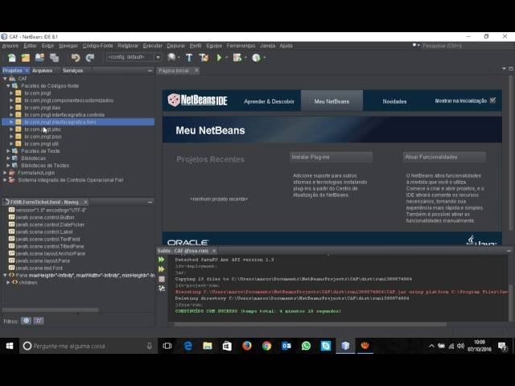515x386 pixels.
Task: Expand the FormularioLogin project
Action: pyautogui.click(x=5, y=173)
